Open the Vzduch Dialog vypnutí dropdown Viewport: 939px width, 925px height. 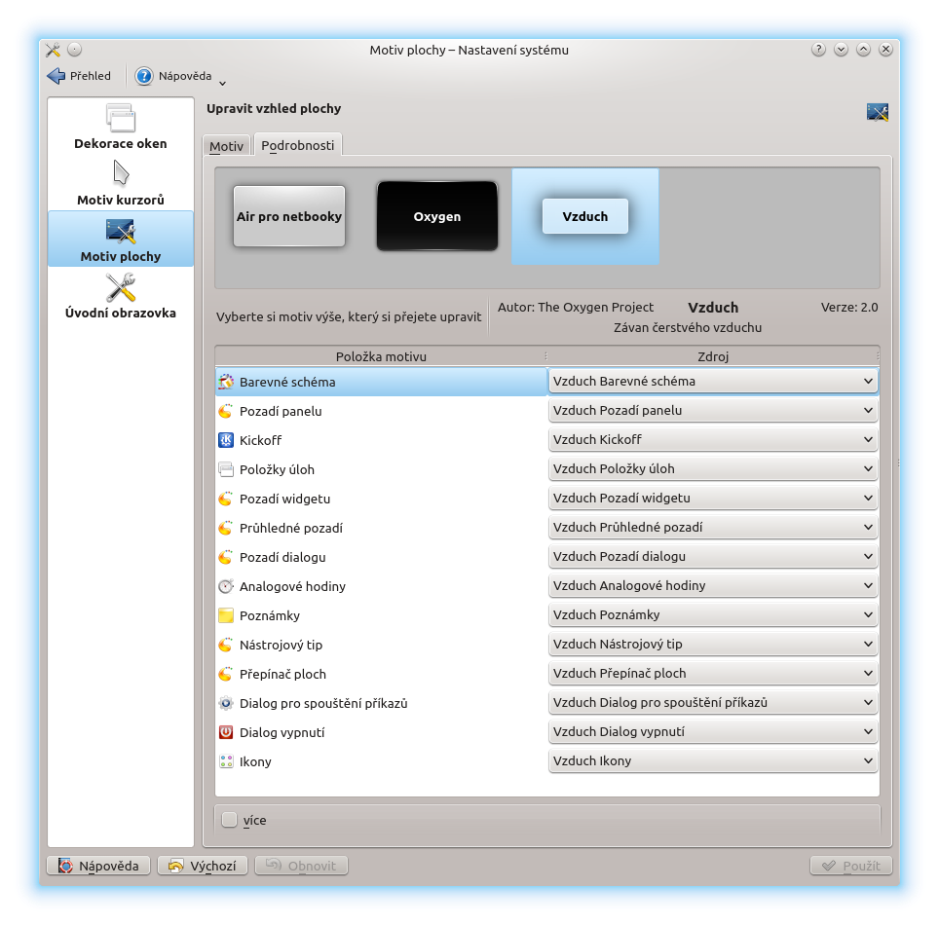point(713,731)
